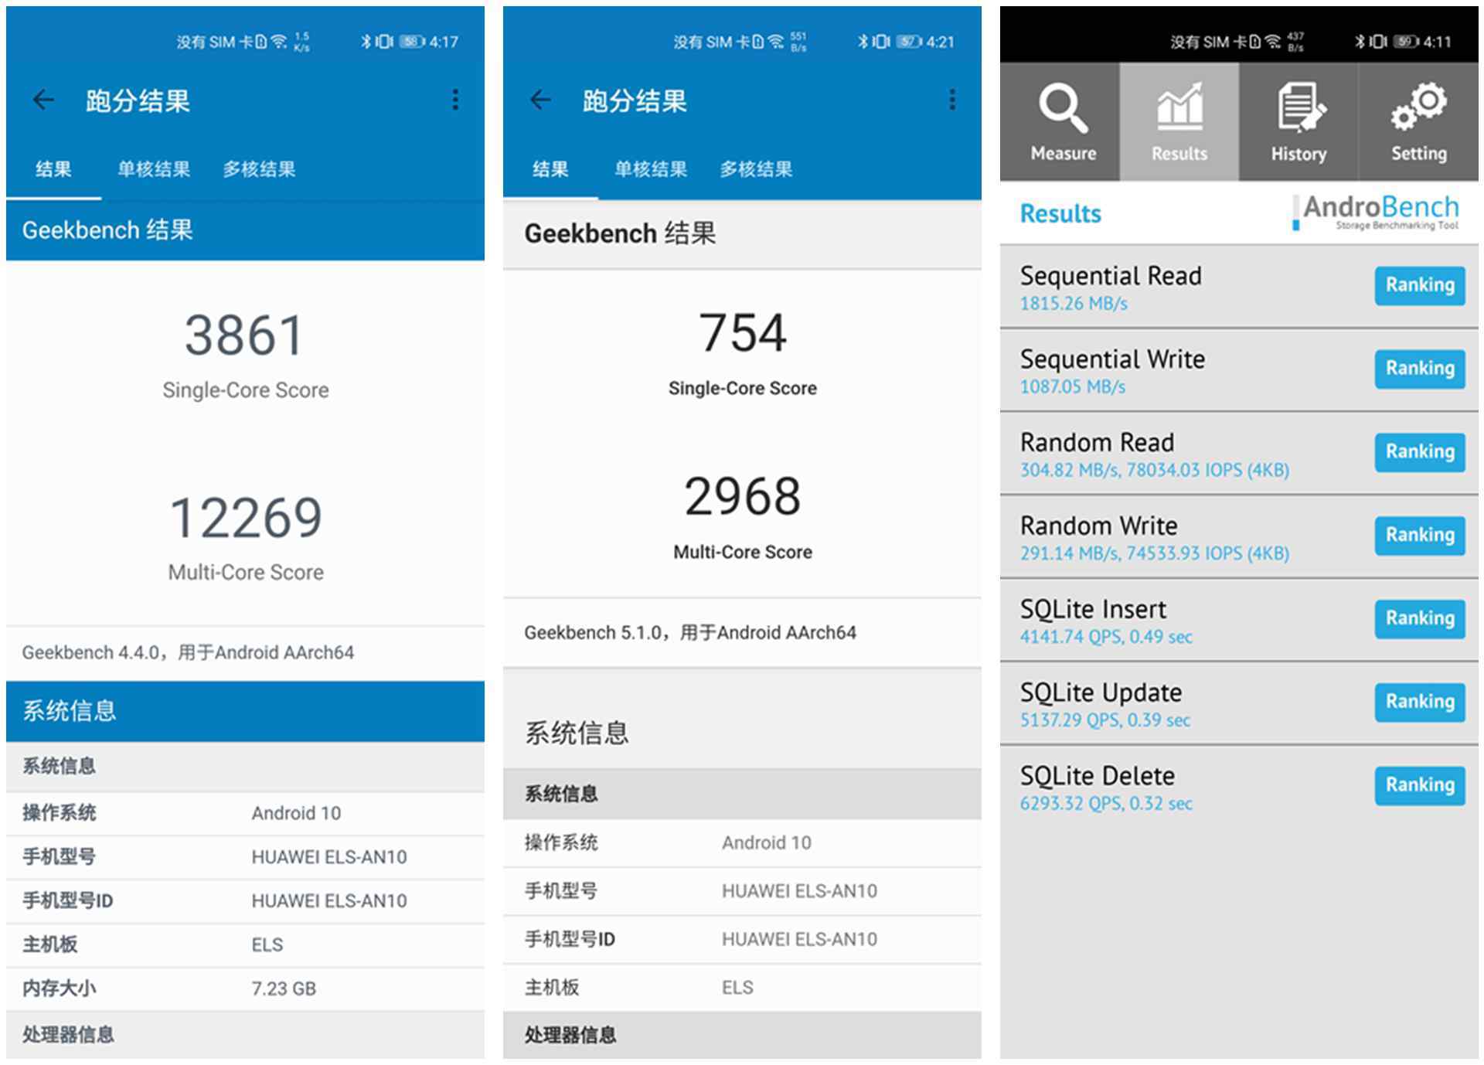
Task: Click 手机型号ID row in Geekbench 5.1.0 screen
Action: (742, 939)
